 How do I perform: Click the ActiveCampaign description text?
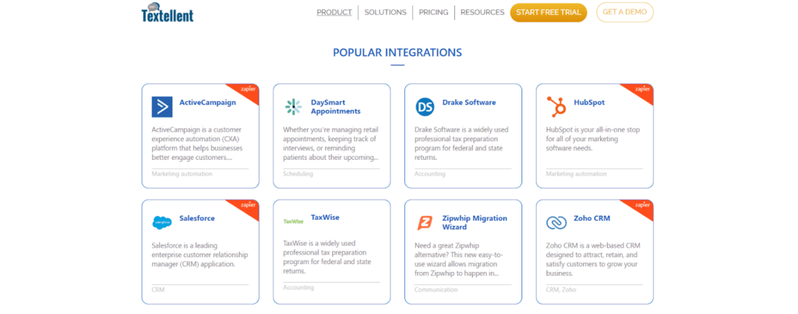197,143
